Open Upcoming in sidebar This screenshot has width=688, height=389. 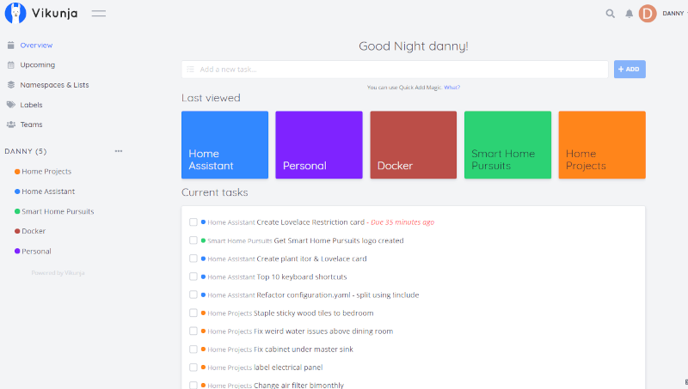38,65
